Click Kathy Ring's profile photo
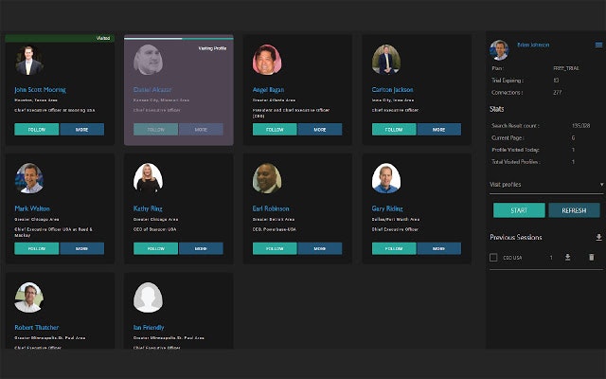The width and height of the screenshot is (606, 379). pos(148,178)
